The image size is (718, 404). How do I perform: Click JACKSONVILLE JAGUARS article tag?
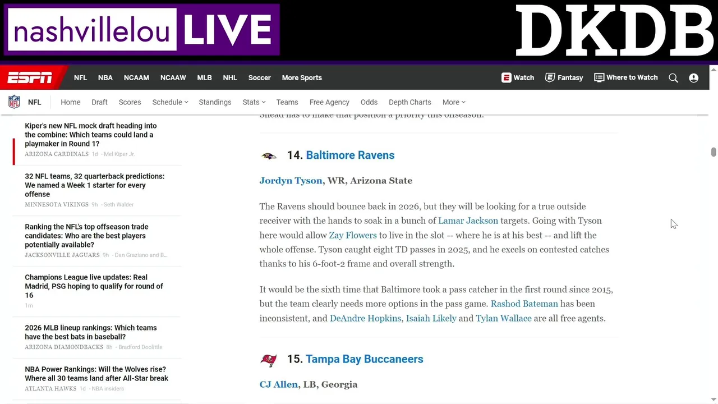click(x=62, y=255)
